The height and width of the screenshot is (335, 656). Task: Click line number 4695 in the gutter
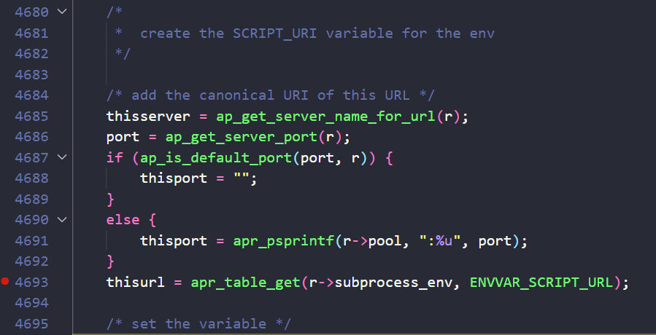31,324
